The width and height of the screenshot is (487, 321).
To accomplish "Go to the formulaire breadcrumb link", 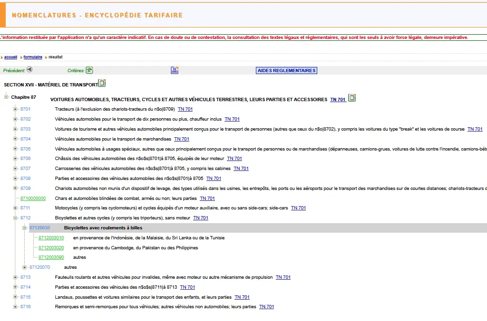I will click(33, 57).
